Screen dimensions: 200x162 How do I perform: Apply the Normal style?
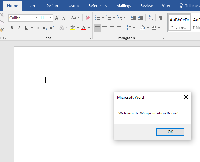(x=179, y=23)
